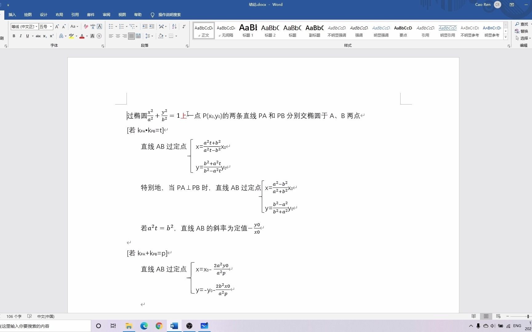Expand the font color dropdown arrow
This screenshot has width=532, height=332.
coord(87,36)
